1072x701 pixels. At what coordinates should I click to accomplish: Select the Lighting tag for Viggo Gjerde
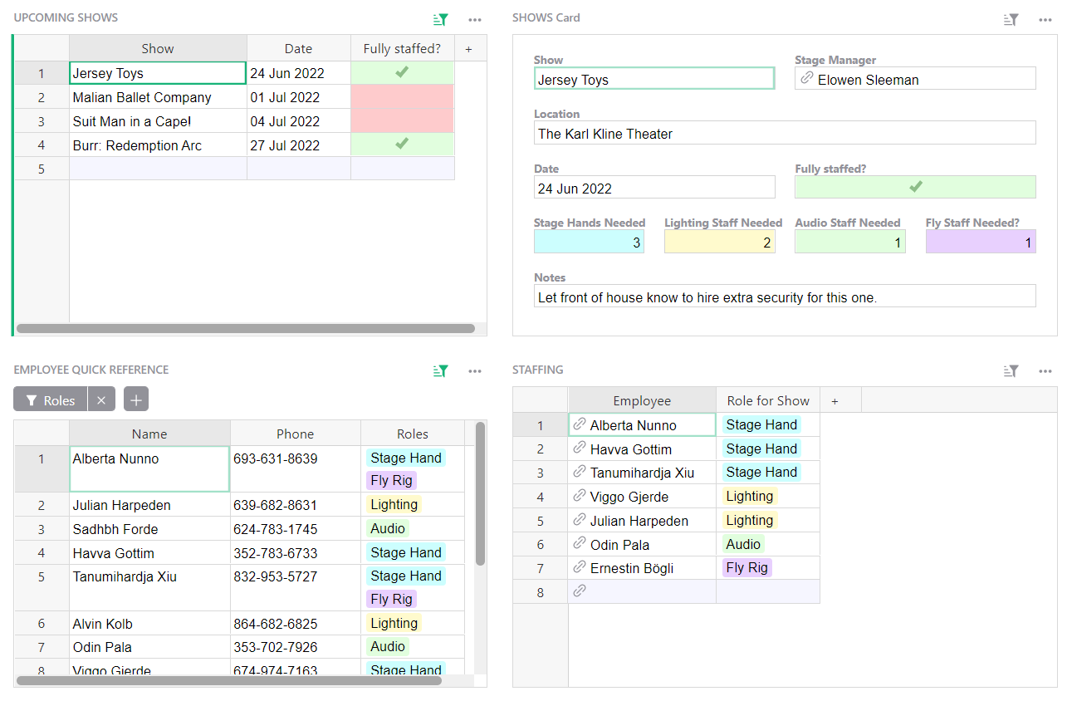click(x=749, y=497)
